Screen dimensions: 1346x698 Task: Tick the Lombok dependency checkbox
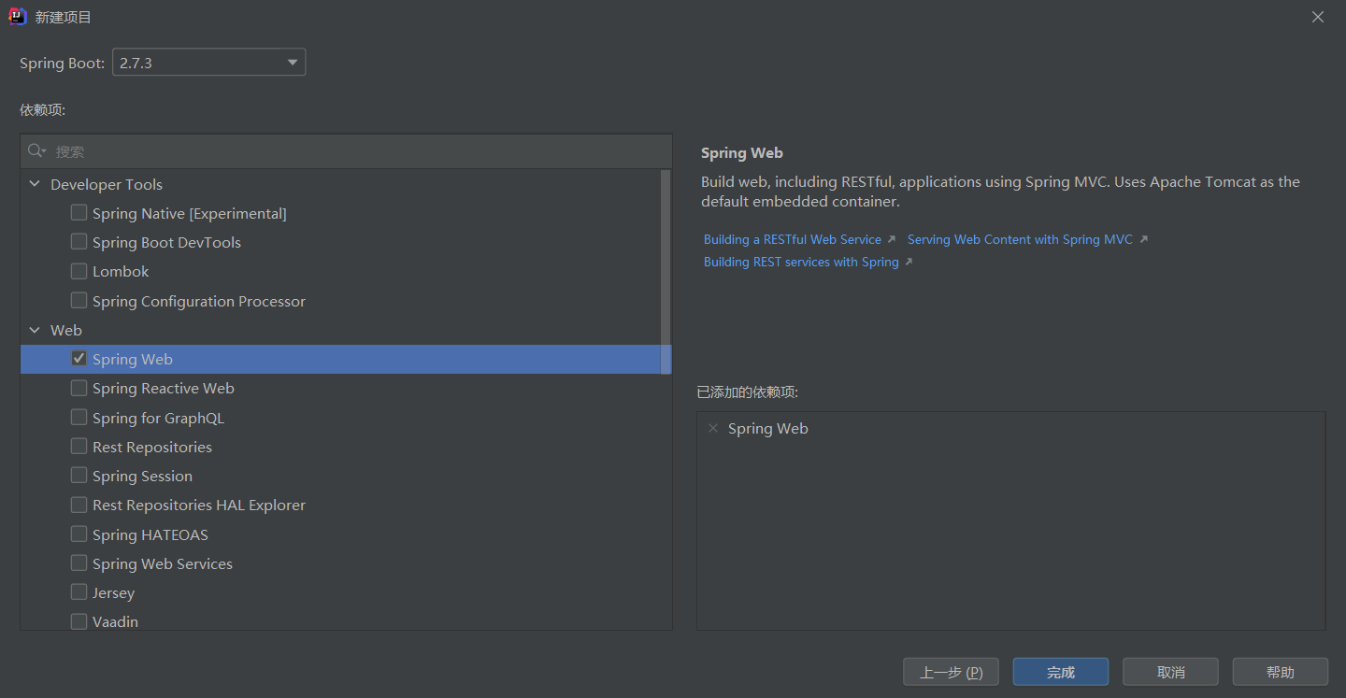point(79,271)
